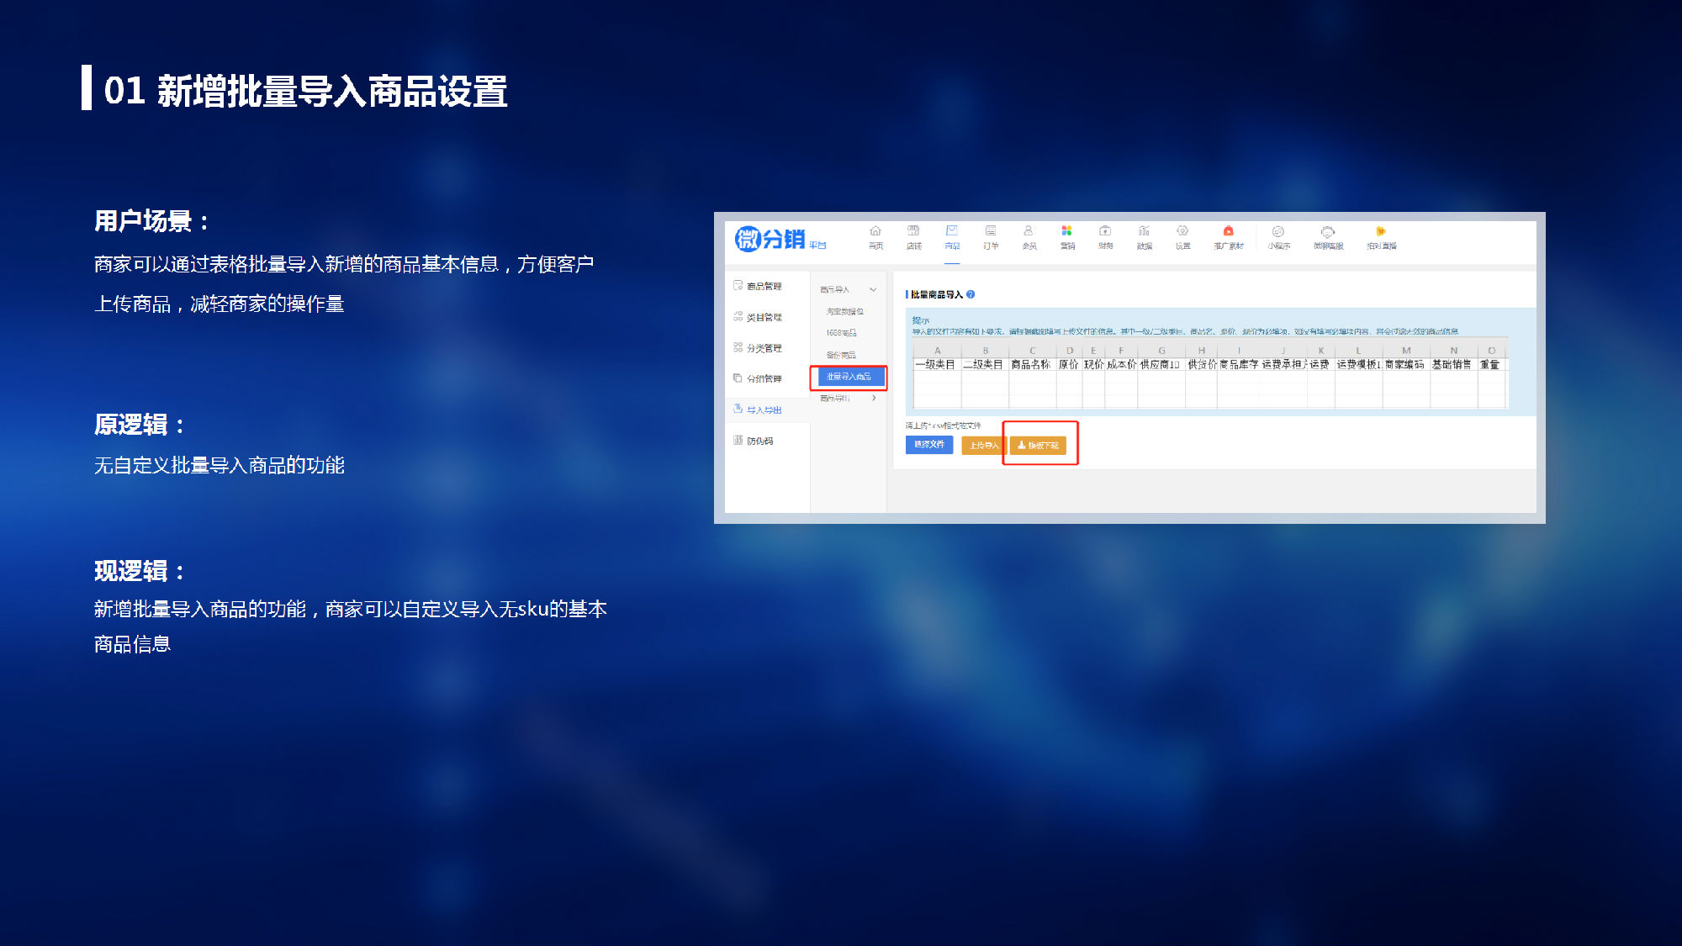Click the colorful 营销 marketing icon
The width and height of the screenshot is (1682, 946).
tap(1066, 231)
